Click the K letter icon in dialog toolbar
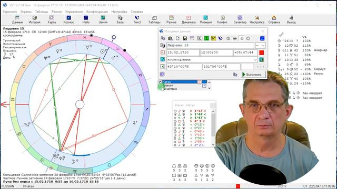Viewport: 337px width, 189px height. pos(200,38)
